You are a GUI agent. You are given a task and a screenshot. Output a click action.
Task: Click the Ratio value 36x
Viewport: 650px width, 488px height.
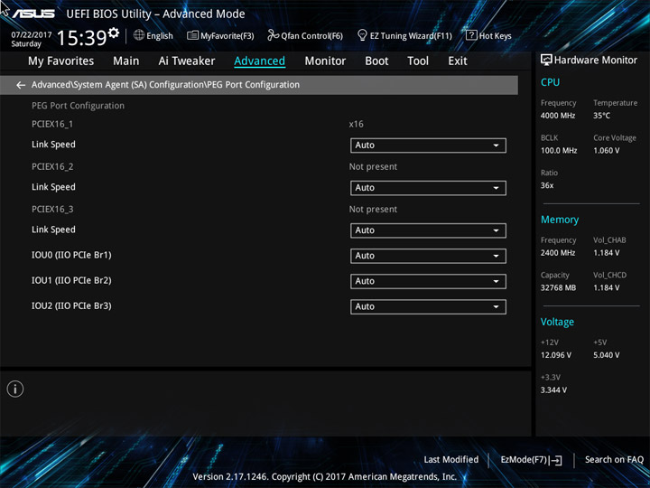coord(547,185)
